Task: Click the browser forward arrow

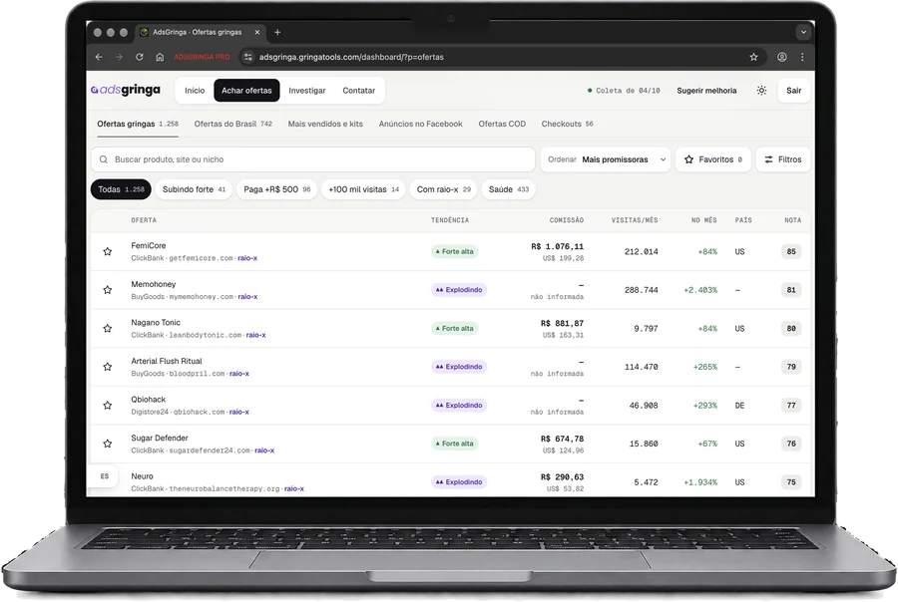Action: [119, 57]
